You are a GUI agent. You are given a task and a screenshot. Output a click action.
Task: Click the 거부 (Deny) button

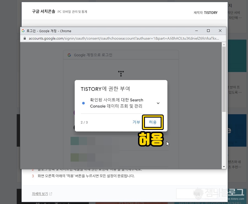pyautogui.click(x=136, y=122)
